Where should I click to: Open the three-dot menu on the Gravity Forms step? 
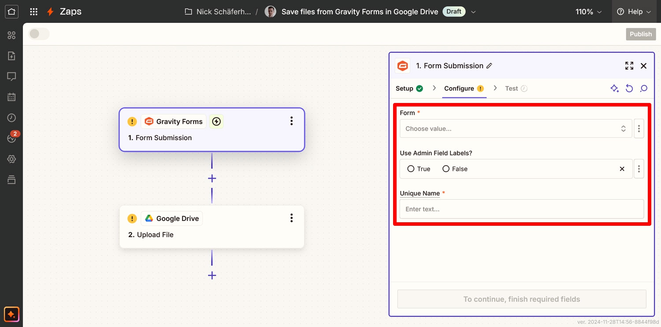[291, 121]
